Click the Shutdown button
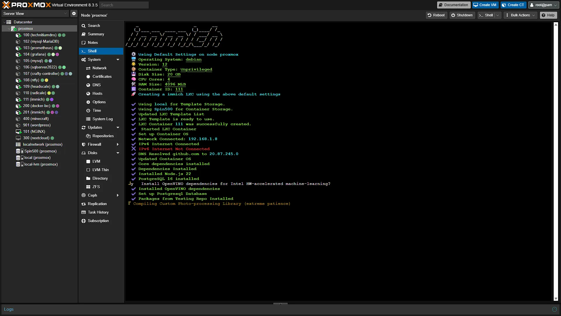 click(x=462, y=15)
